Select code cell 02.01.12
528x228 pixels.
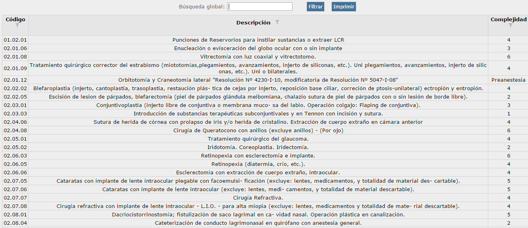coord(15,80)
